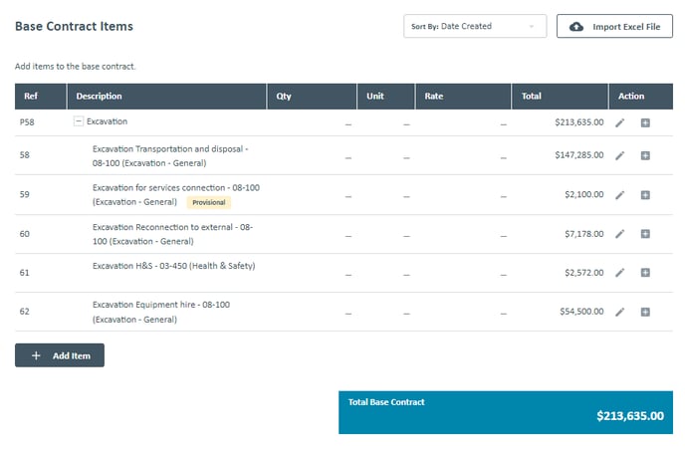Edit item 62 Equipment hire
685x452 pixels.
tap(619, 312)
